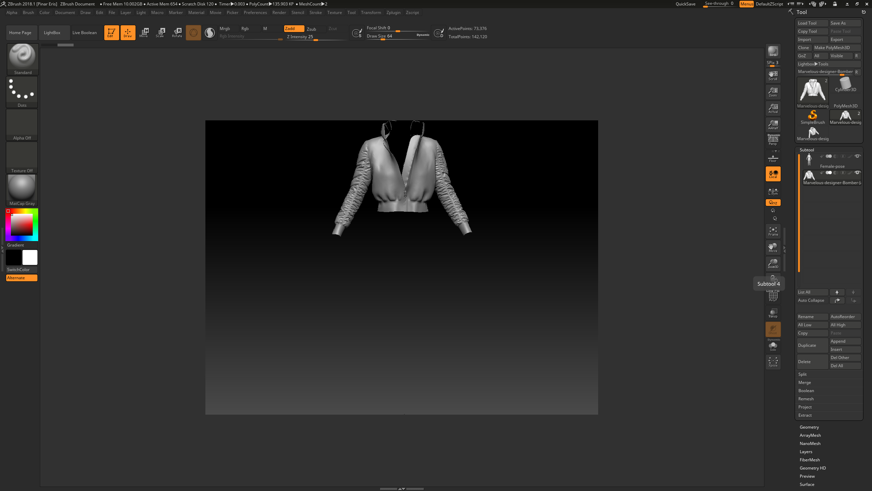Select the Cylinder3D tool thumbnail
872x491 pixels.
(845, 85)
